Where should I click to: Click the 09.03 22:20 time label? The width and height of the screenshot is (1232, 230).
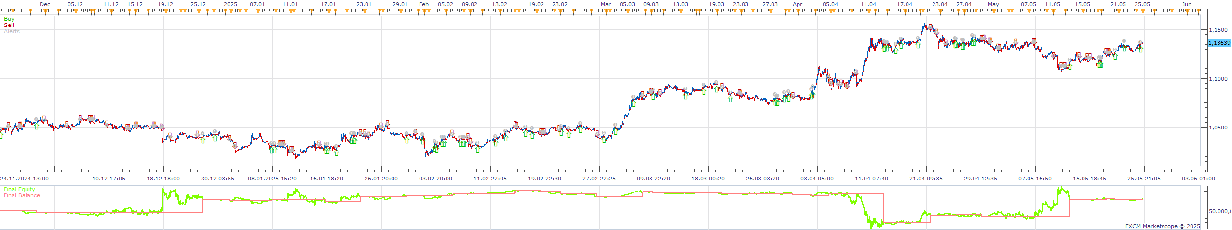654,179
